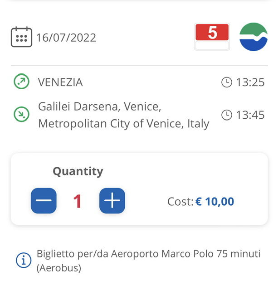Click the departure time 13:25
Image resolution: width=278 pixels, height=290 pixels.
(x=250, y=82)
